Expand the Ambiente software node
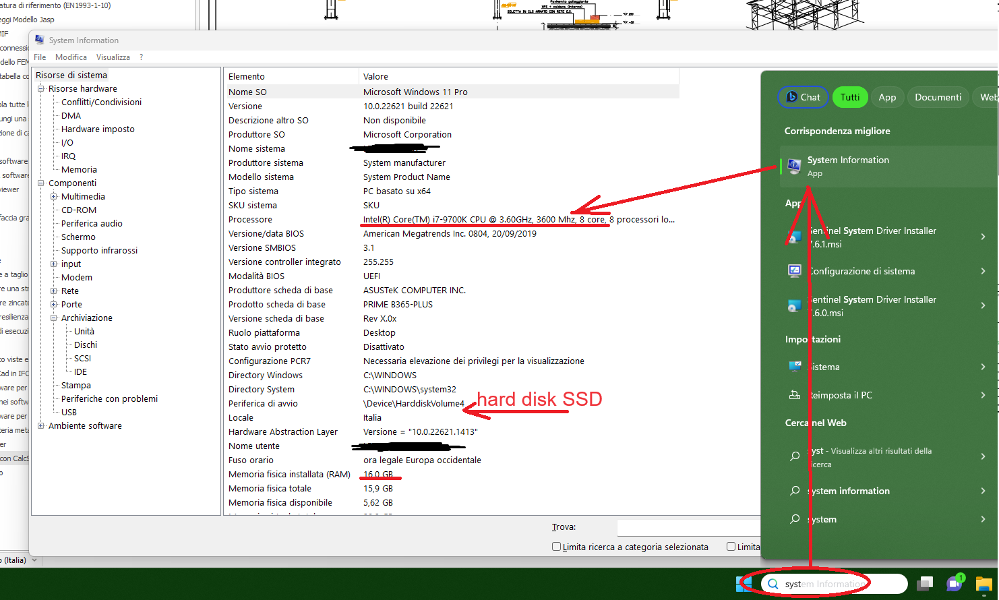 41,426
